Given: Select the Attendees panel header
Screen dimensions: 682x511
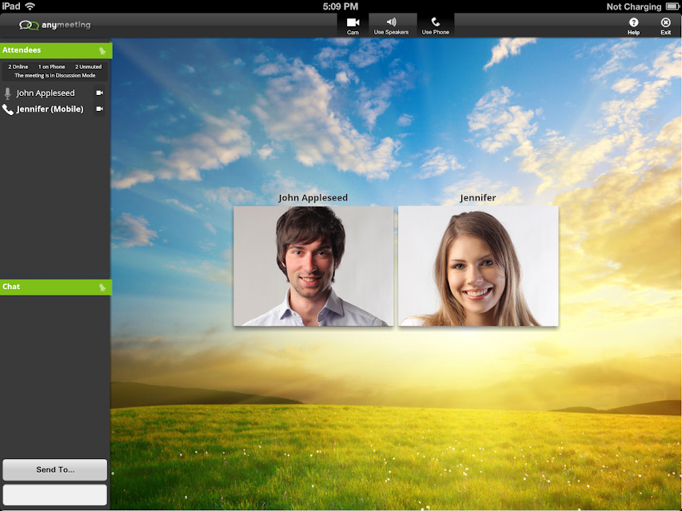Looking at the screenshot, I should coord(56,50).
